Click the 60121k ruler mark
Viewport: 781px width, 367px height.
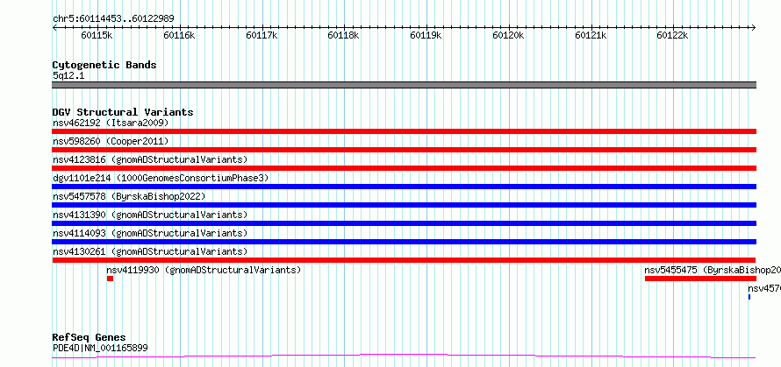(591, 35)
